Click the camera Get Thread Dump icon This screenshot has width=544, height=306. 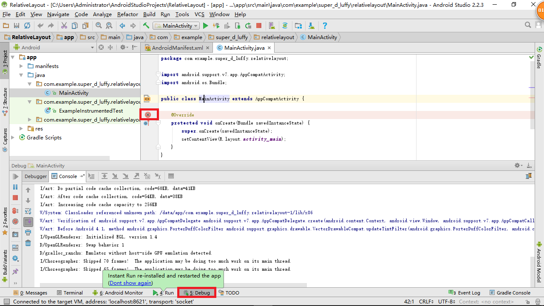point(15,235)
